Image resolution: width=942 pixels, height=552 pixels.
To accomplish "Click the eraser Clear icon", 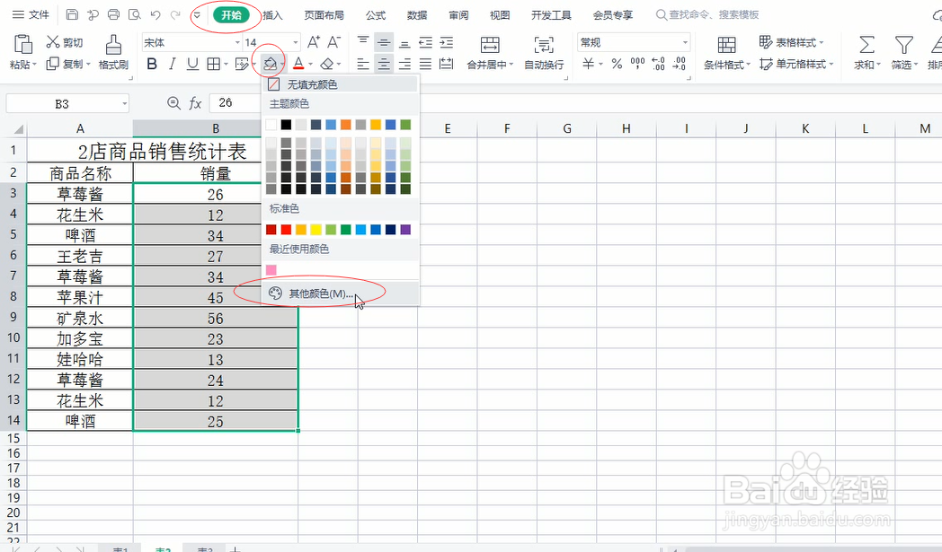I will 327,64.
